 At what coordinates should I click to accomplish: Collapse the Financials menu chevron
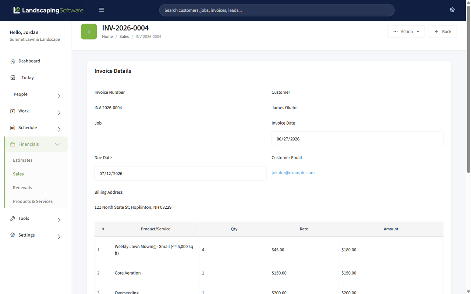[x=57, y=144]
